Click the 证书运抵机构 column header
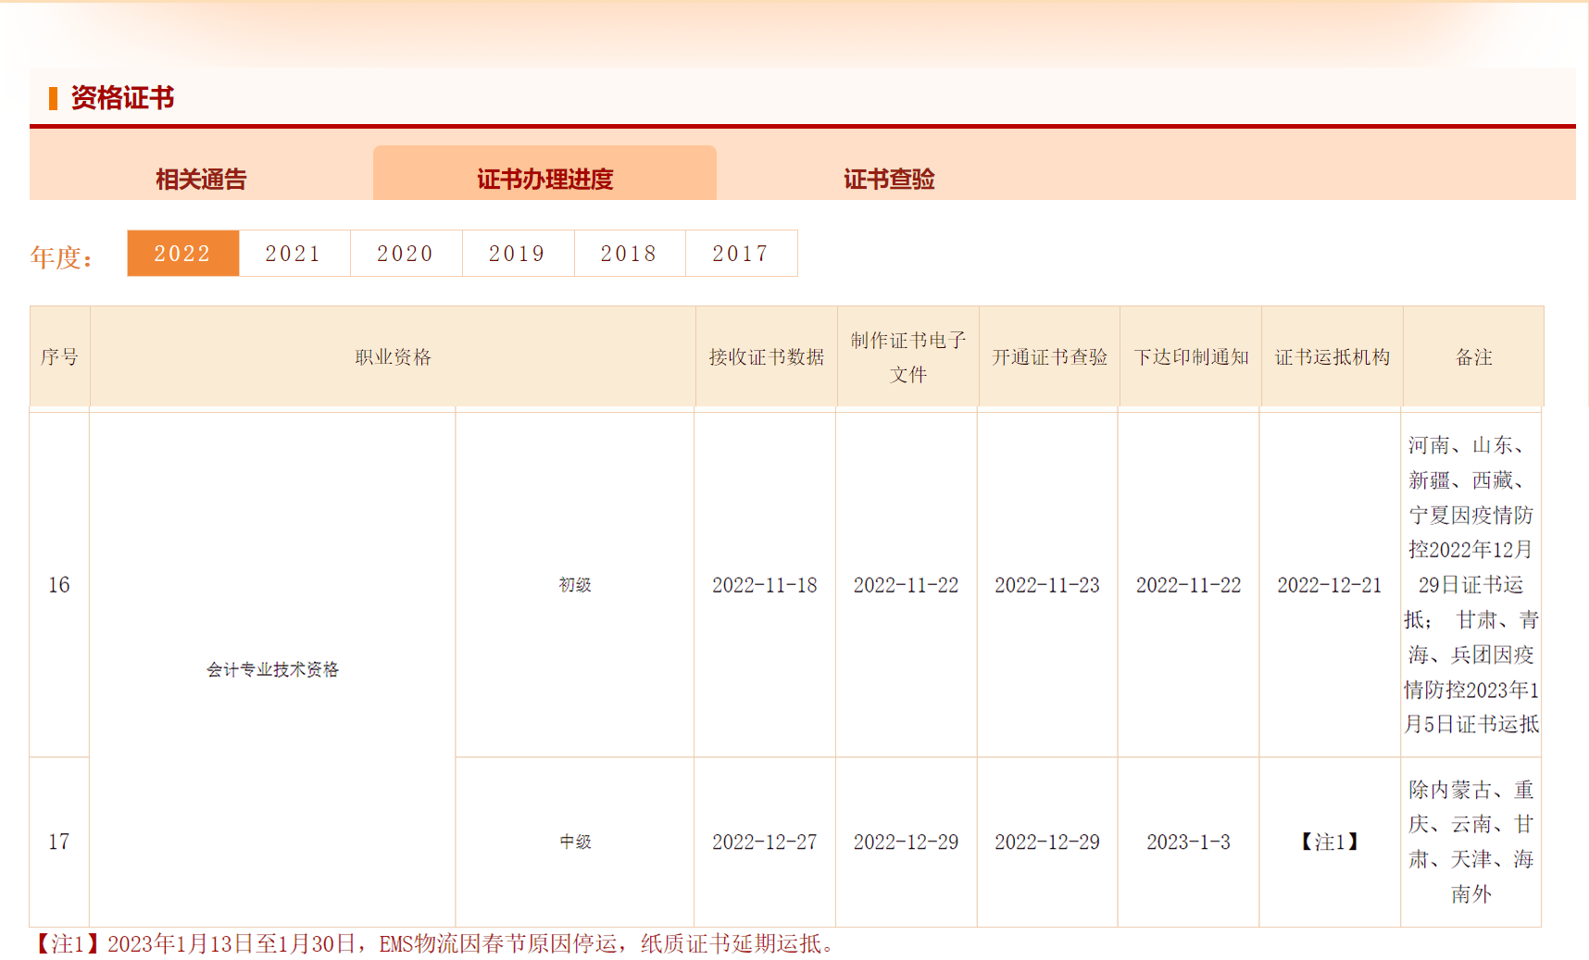The height and width of the screenshot is (960, 1589). point(1332,357)
